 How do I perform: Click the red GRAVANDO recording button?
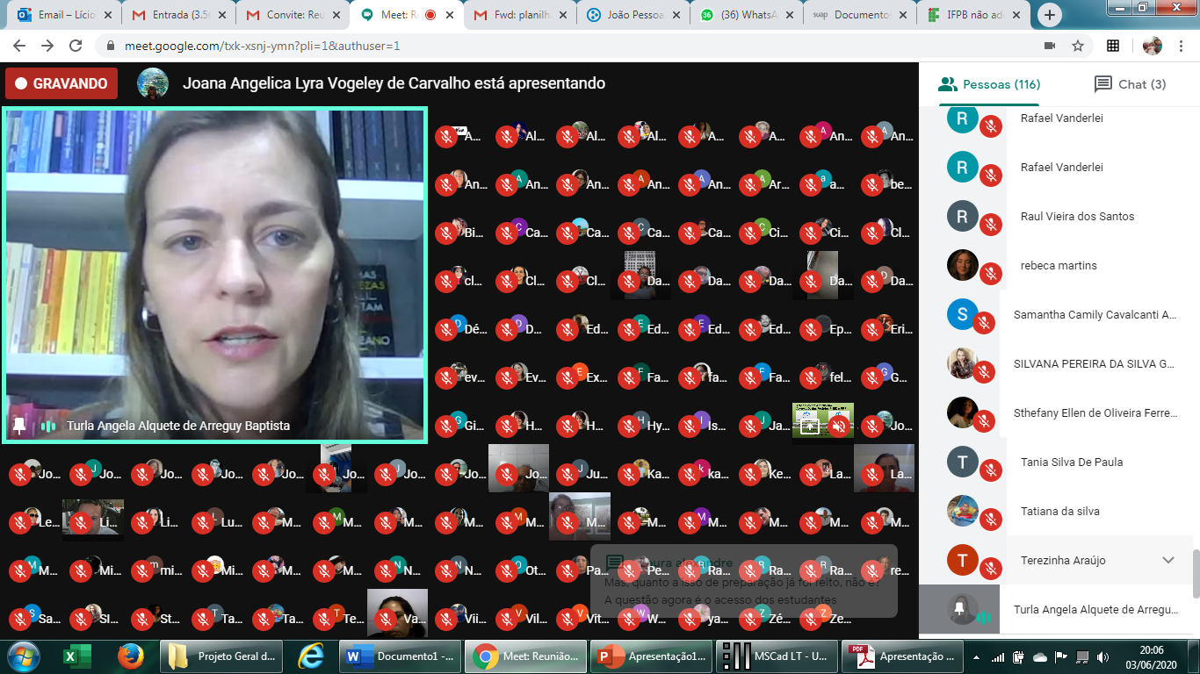tap(61, 84)
